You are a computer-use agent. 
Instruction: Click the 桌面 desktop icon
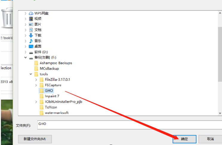[31, 46]
